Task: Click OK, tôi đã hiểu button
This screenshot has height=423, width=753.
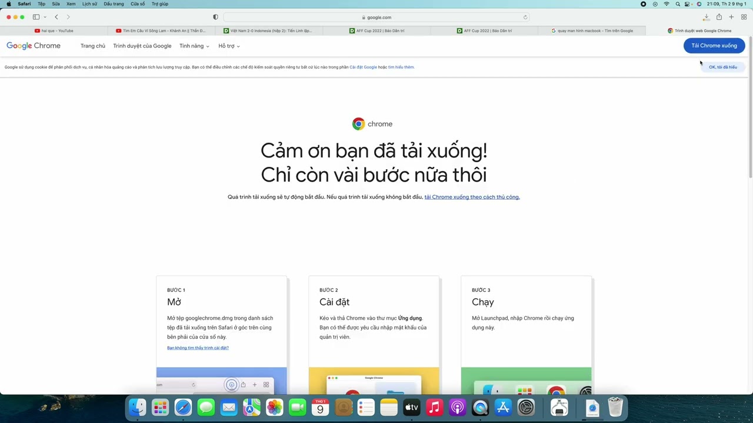Action: coord(723,67)
